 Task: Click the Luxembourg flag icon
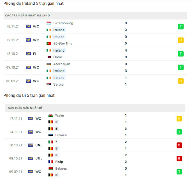coord(49,23)
